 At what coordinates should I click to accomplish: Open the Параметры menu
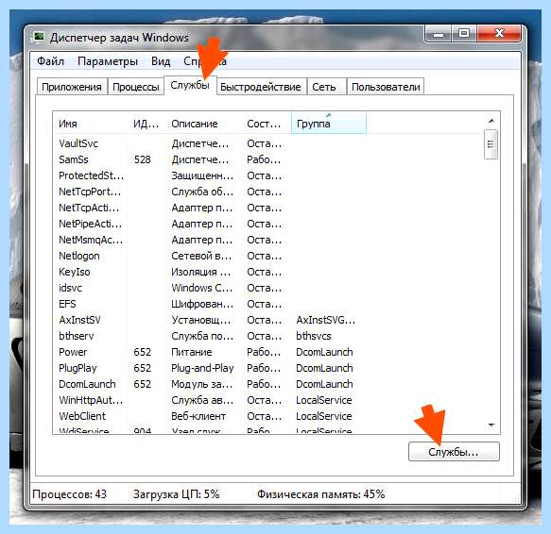point(108,61)
